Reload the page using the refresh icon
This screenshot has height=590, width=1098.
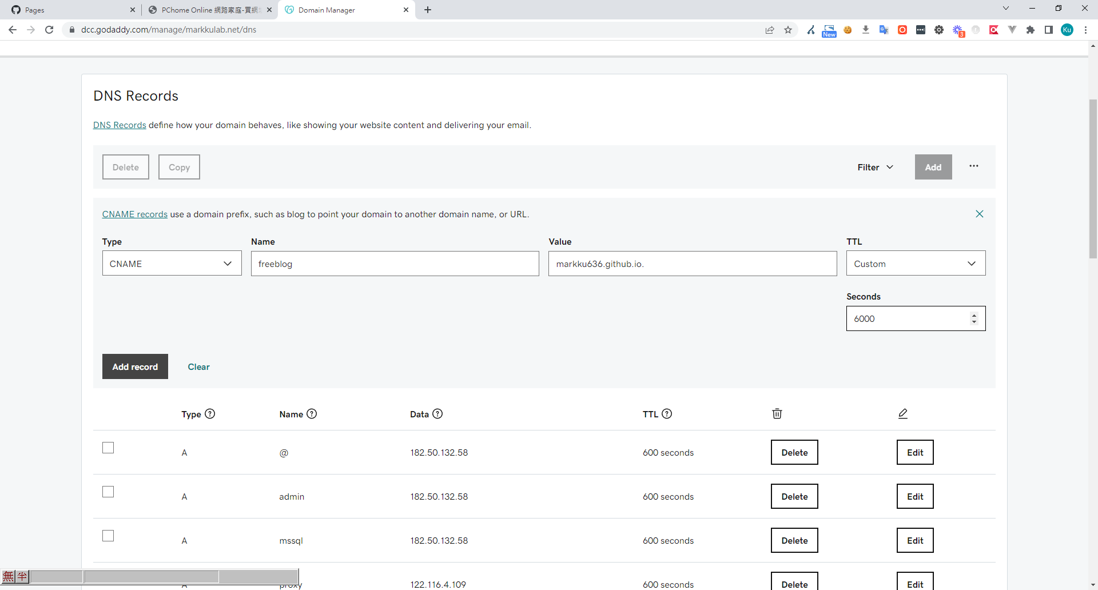click(49, 30)
